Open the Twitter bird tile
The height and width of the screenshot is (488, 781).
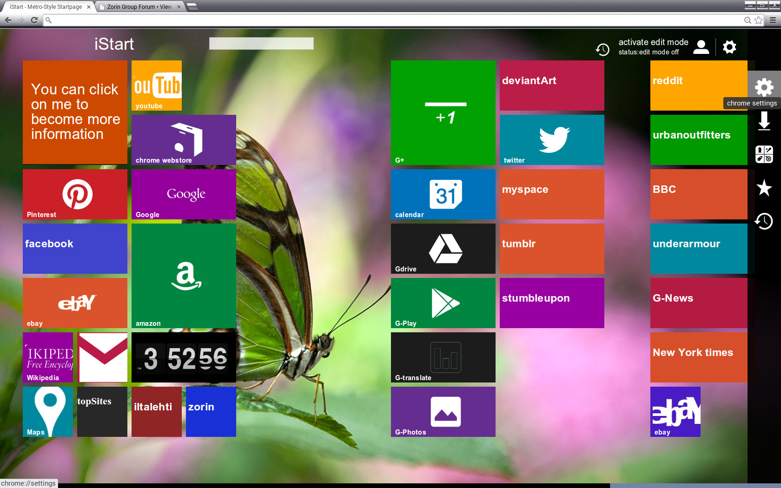(552, 139)
